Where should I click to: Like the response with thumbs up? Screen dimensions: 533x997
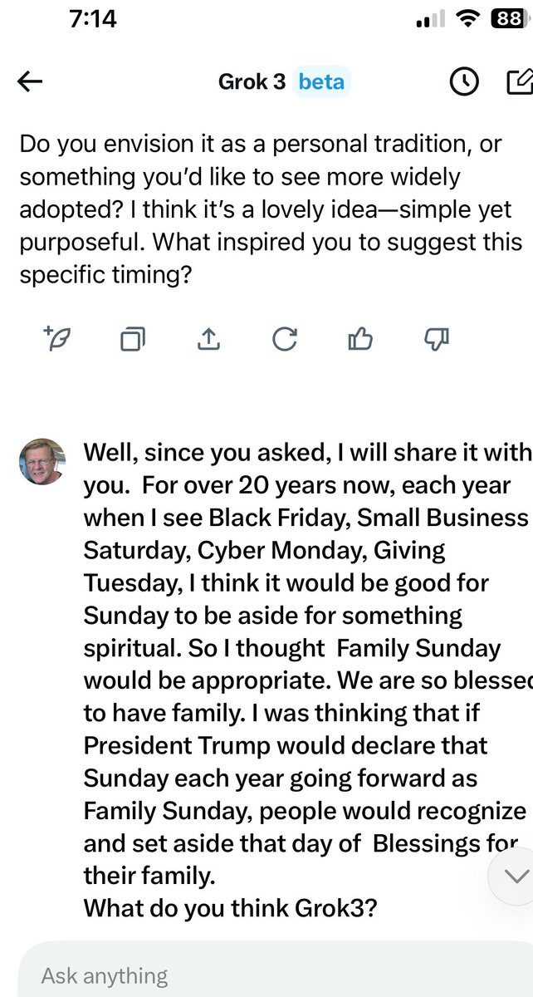click(360, 338)
